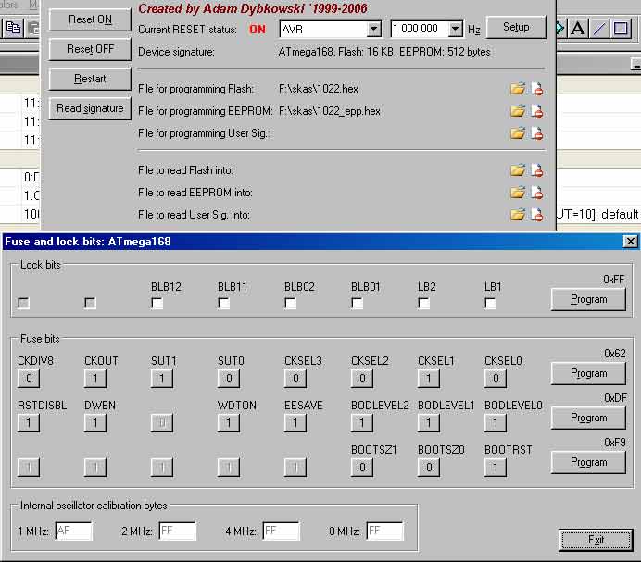Clear the programming User Sig. file icon

(536, 133)
